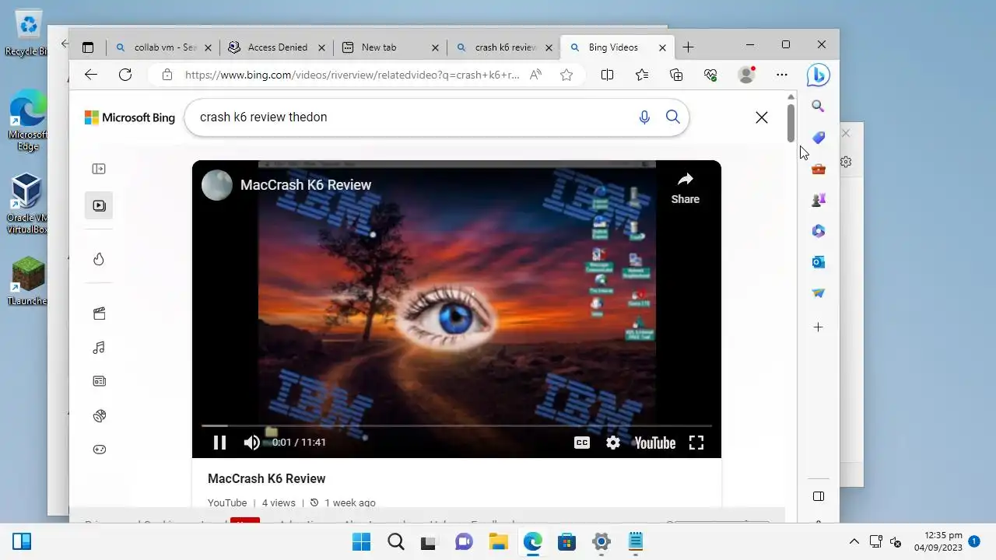Image resolution: width=996 pixels, height=560 pixels.
Task: Close the Access Denied tab
Action: point(321,47)
